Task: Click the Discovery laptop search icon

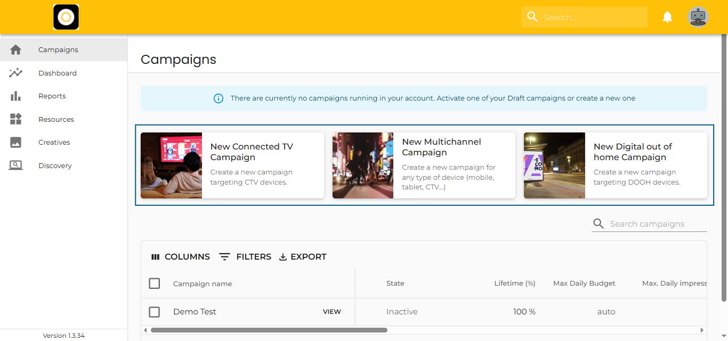Action: [x=16, y=165]
